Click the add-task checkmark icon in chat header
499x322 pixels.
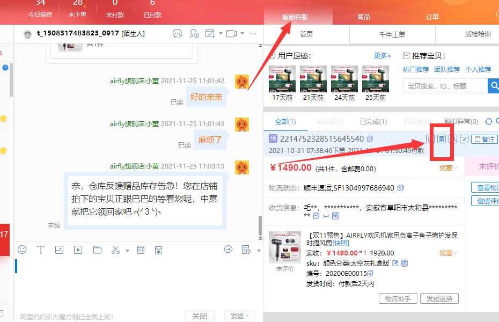pyautogui.click(x=210, y=33)
